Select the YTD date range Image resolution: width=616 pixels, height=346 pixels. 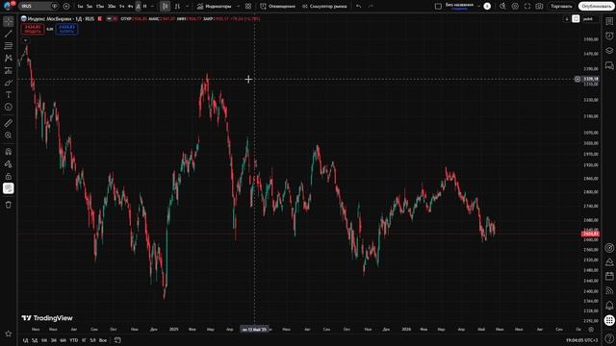73,340
